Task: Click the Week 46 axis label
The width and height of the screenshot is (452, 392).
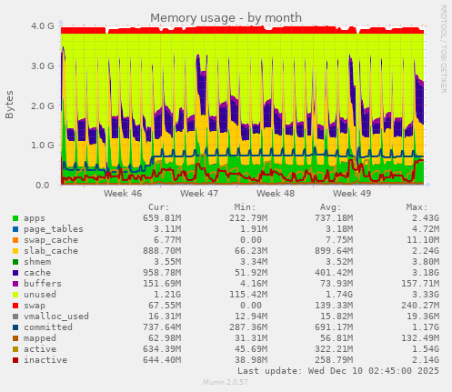Action: point(123,194)
